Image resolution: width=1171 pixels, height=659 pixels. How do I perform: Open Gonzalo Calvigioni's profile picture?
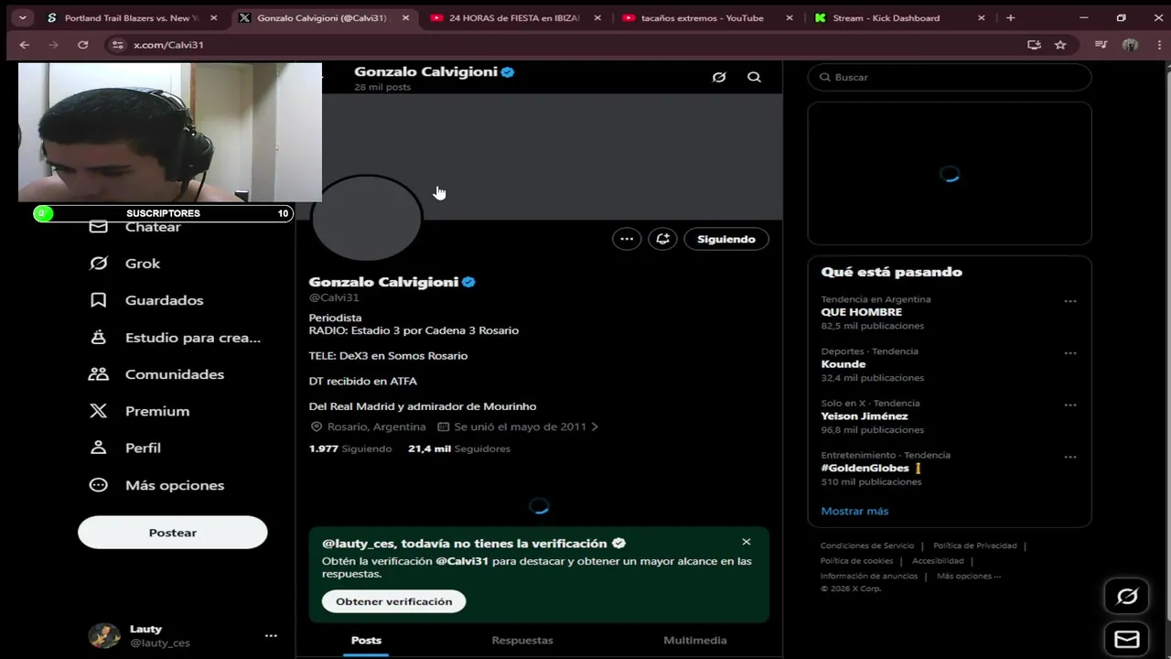[x=367, y=218]
